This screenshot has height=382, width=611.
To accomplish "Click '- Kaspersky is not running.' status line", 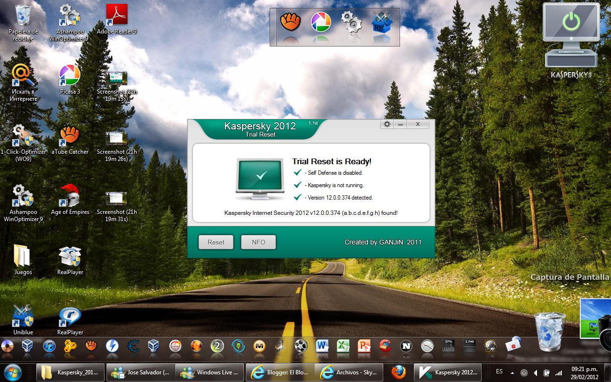I will [334, 185].
